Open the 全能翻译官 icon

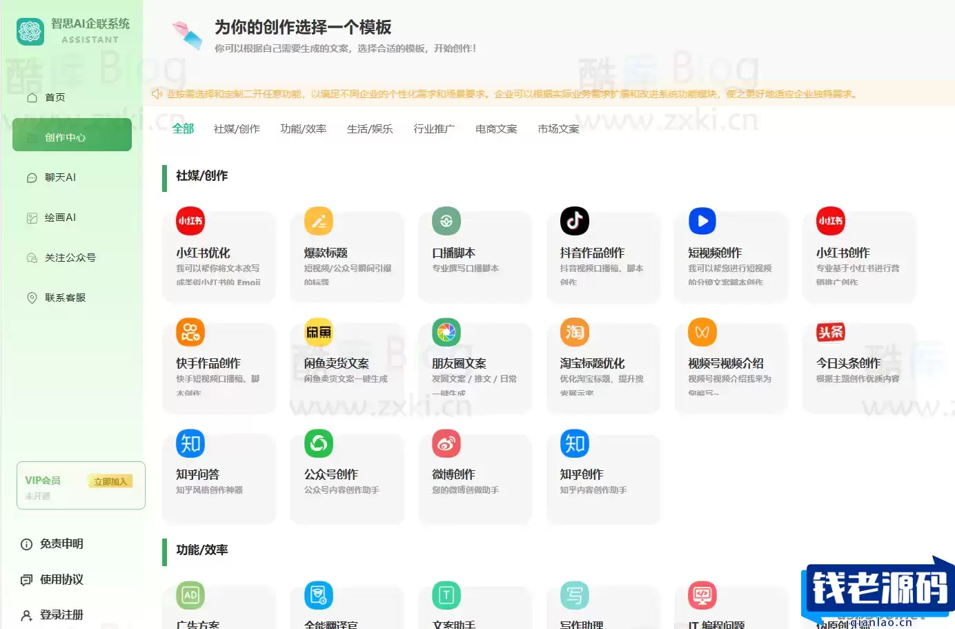319,595
